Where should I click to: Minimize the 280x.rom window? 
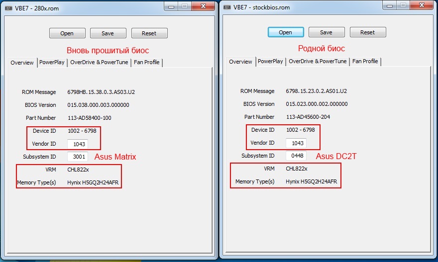(171, 6)
